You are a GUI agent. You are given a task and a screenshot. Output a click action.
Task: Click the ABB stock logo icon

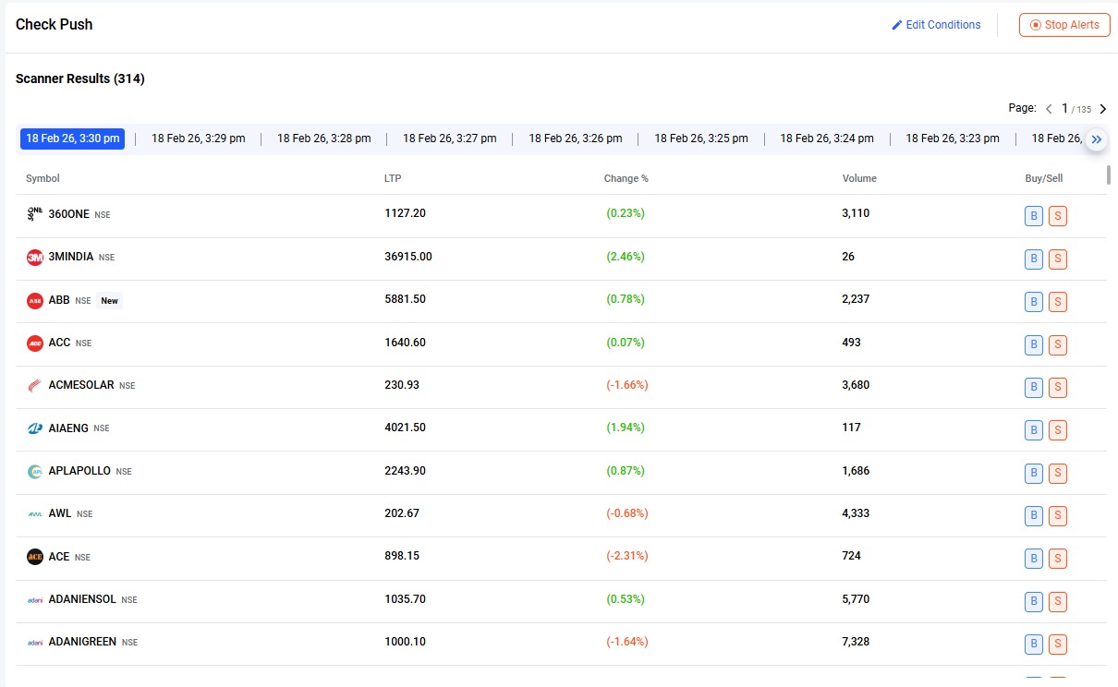35,301
